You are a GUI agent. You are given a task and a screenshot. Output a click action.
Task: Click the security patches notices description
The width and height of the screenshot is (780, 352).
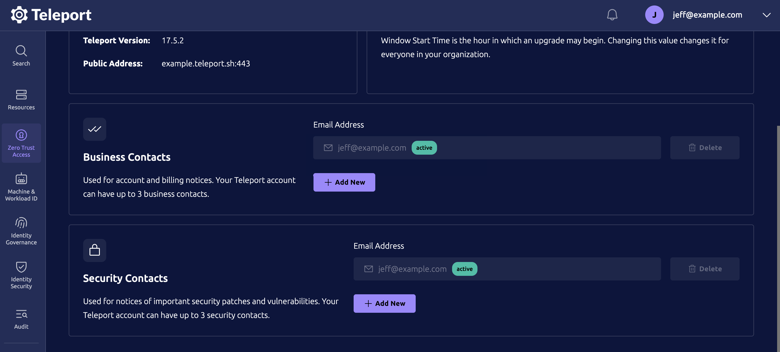pyautogui.click(x=211, y=308)
